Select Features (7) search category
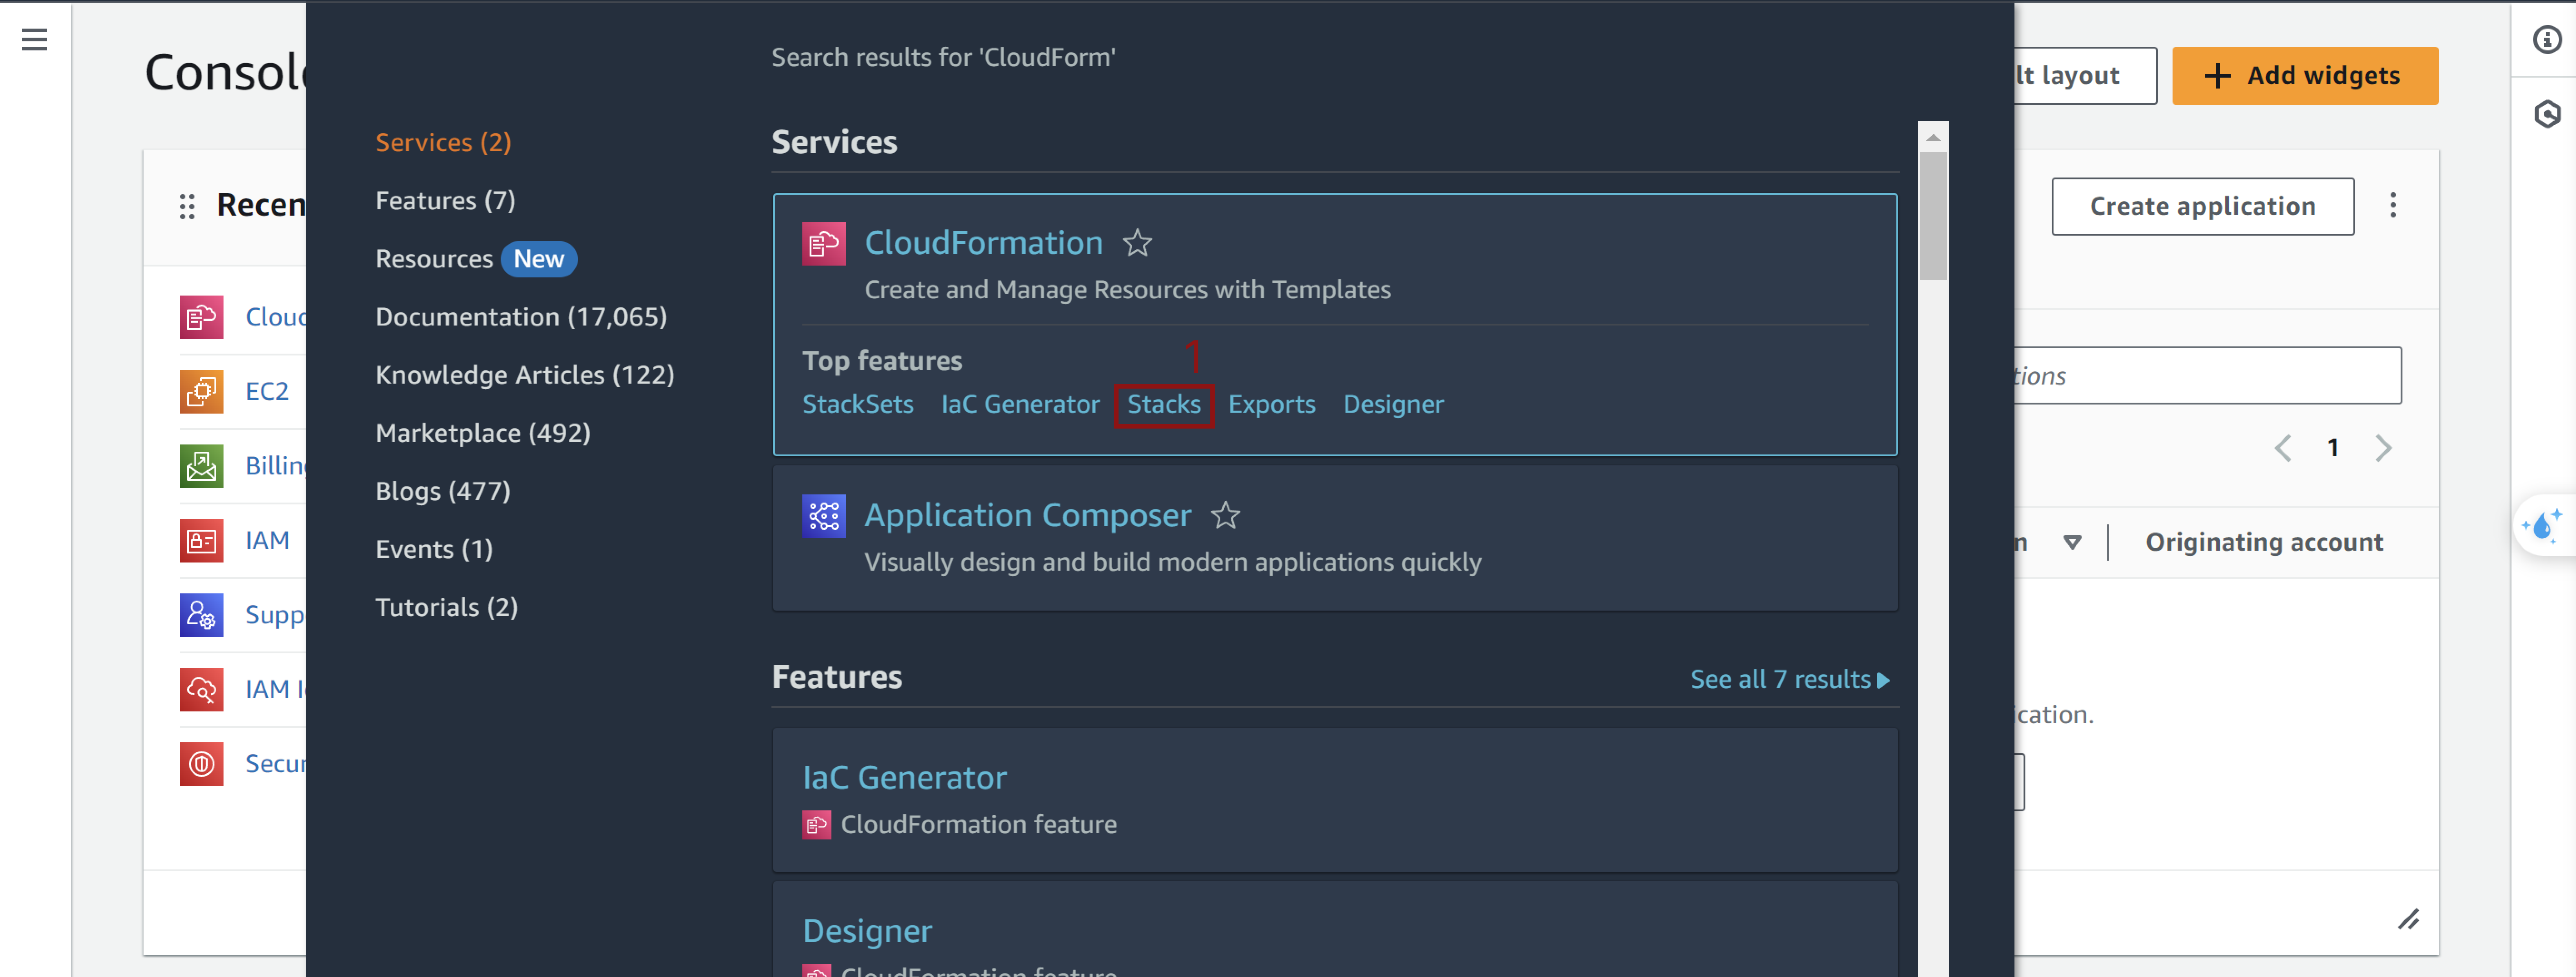This screenshot has height=977, width=2576. pos(445,201)
